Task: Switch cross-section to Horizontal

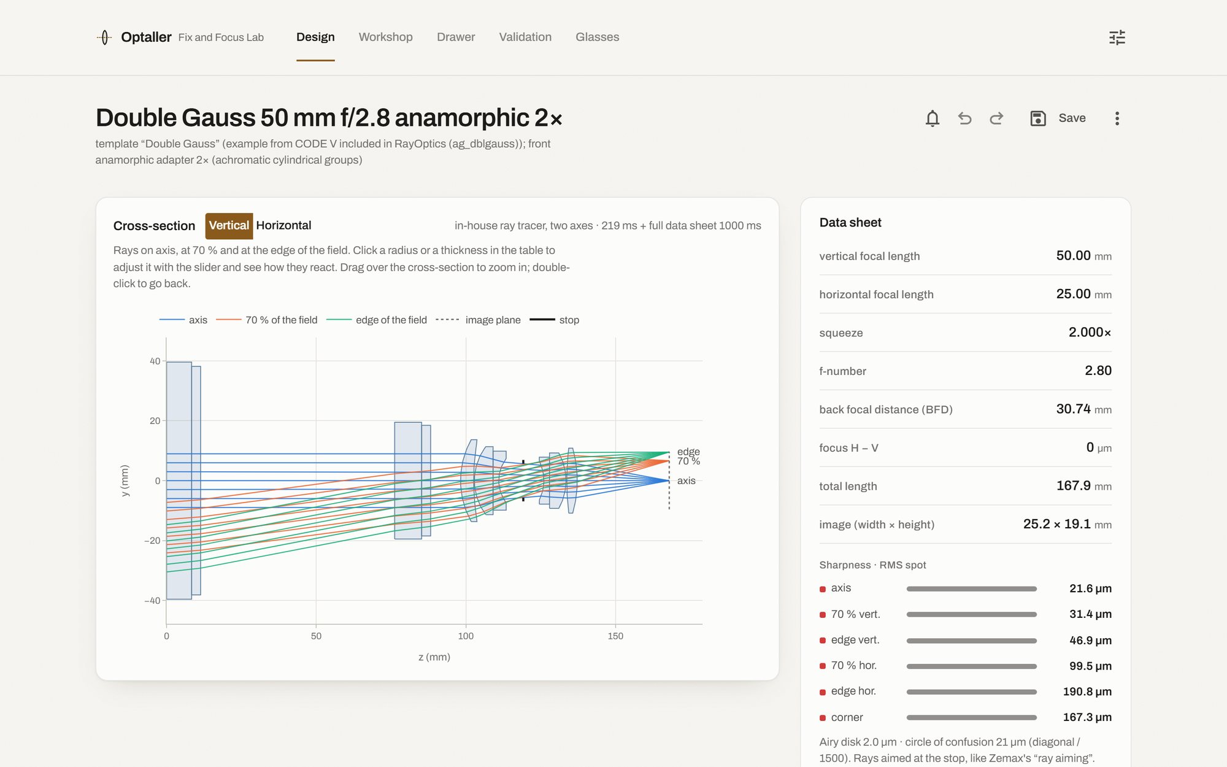Action: point(283,226)
